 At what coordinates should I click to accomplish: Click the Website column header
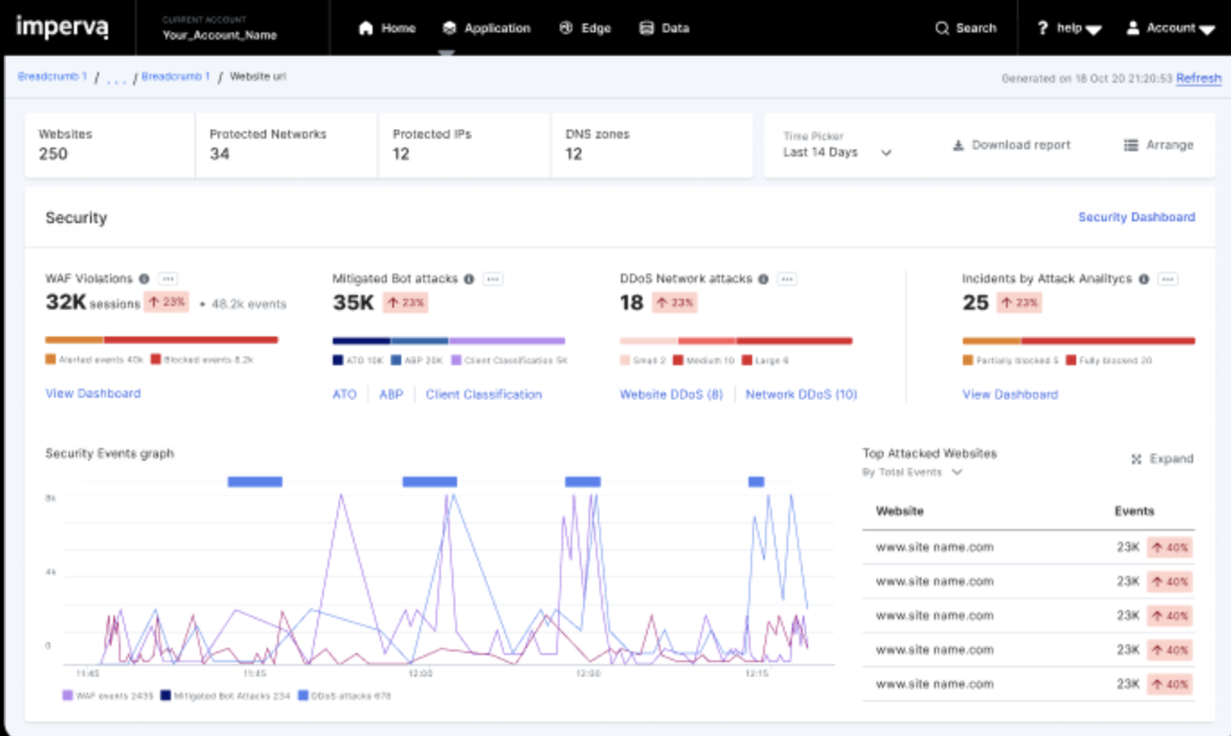coord(900,510)
